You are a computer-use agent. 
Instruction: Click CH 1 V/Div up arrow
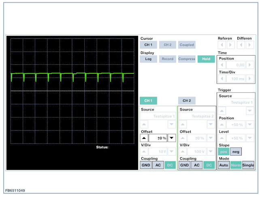145,151
